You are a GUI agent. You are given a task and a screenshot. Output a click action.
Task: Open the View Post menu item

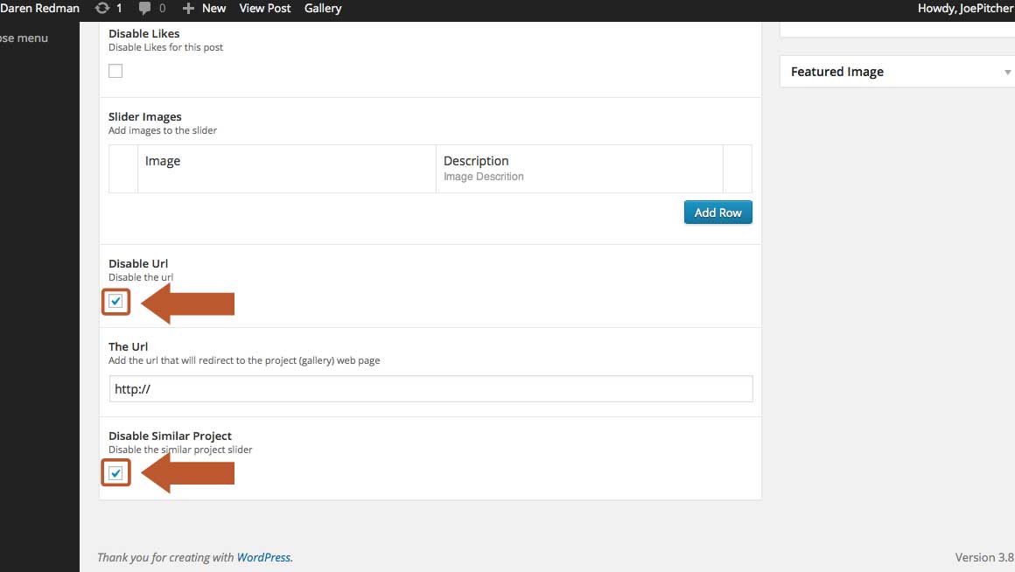coord(265,9)
